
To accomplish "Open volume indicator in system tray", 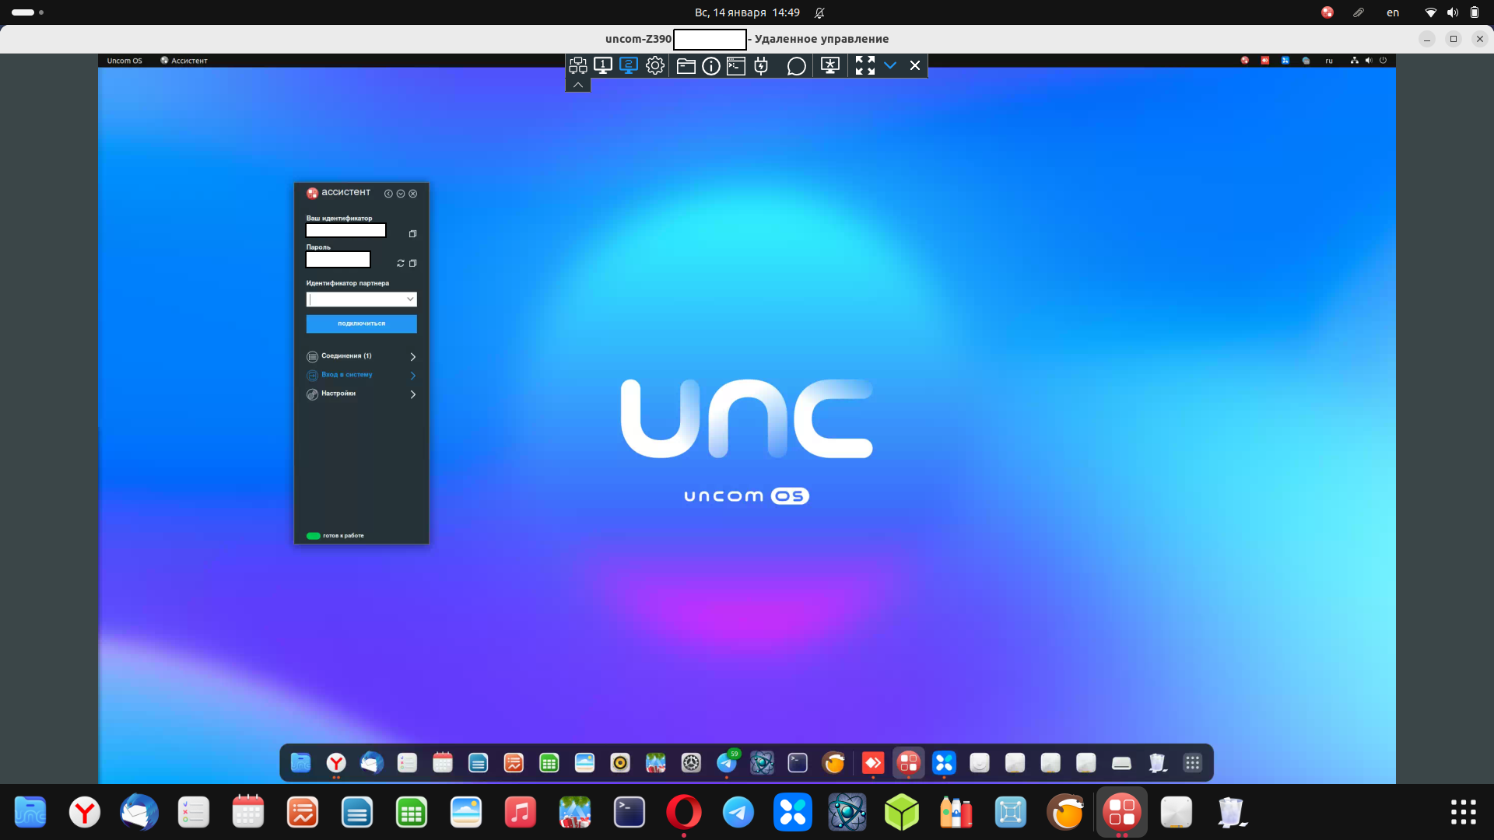I will coord(1452,12).
